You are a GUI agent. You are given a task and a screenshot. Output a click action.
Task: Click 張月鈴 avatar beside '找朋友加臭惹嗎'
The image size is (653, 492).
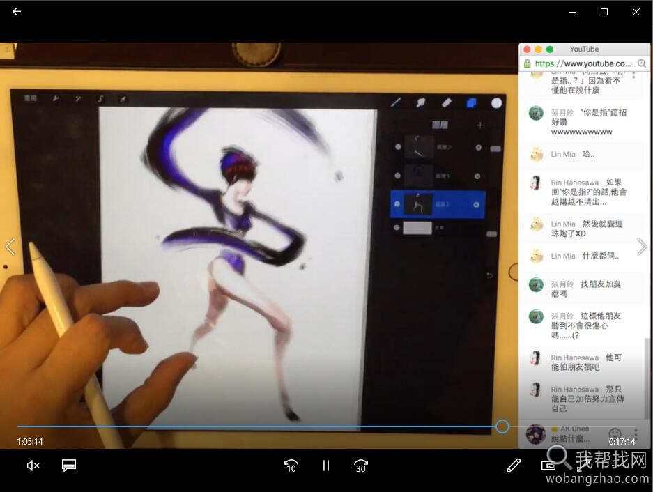pos(537,285)
